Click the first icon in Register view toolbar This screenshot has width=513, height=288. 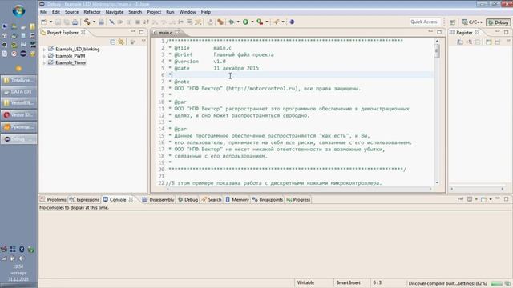click(x=459, y=42)
